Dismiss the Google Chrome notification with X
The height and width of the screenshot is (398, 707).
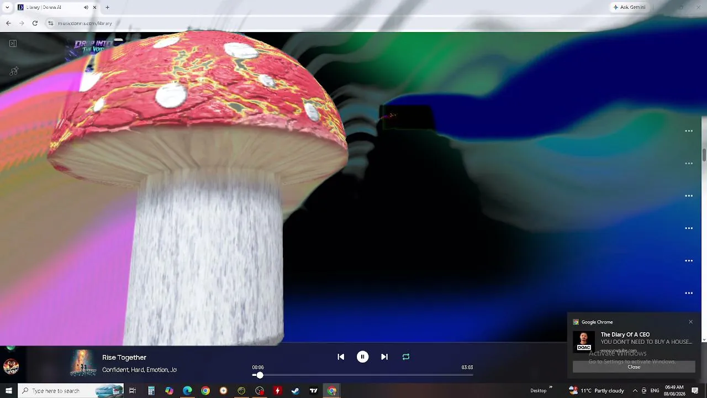(x=690, y=322)
